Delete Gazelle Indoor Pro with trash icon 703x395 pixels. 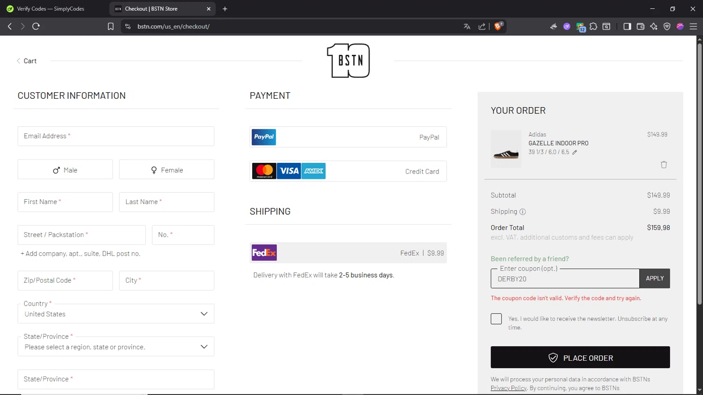tap(664, 165)
